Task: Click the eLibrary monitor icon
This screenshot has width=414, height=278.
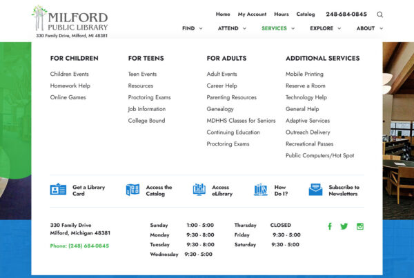Action: click(x=199, y=190)
